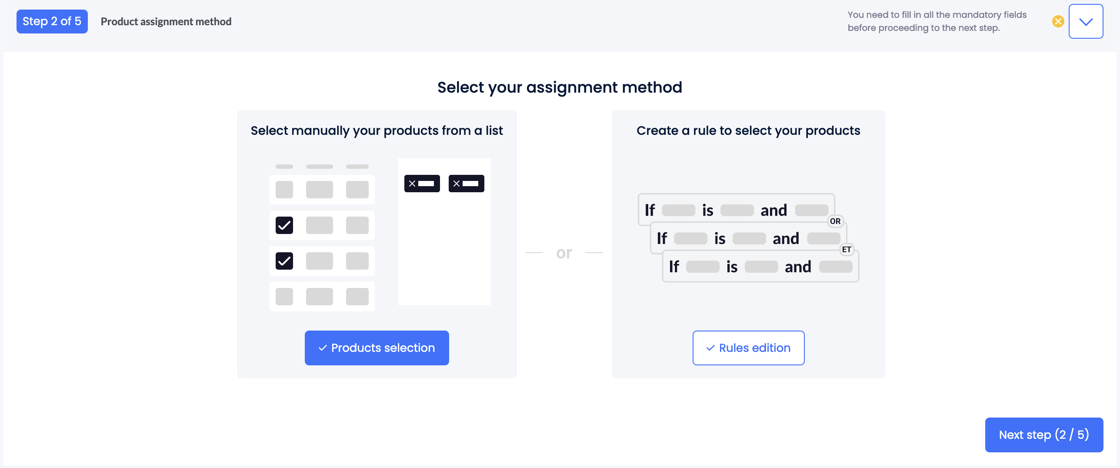This screenshot has width=1120, height=468.
Task: Click the checkmark icon in Products selection button
Action: (323, 348)
